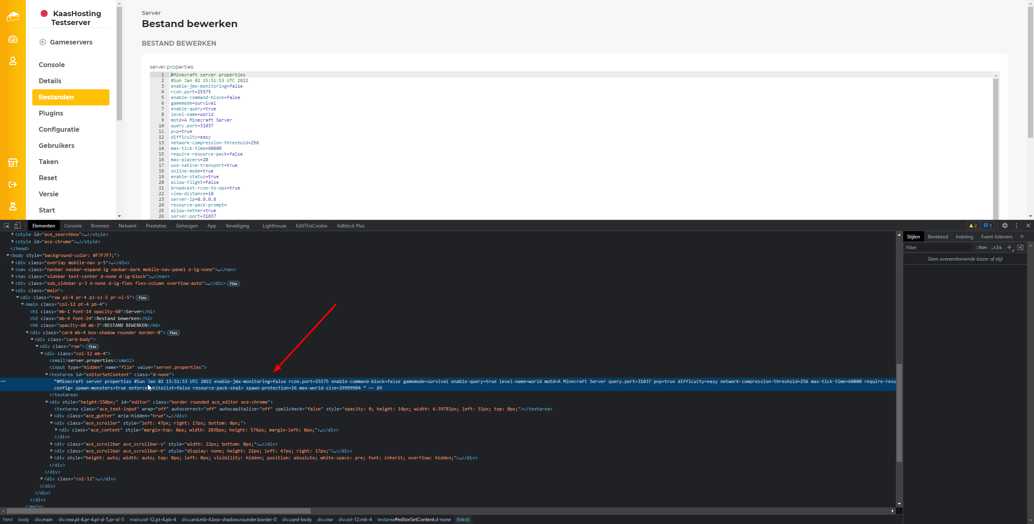This screenshot has height=524, width=1034.
Task: Activate the DevTools inspect element picker icon
Action: point(7,226)
